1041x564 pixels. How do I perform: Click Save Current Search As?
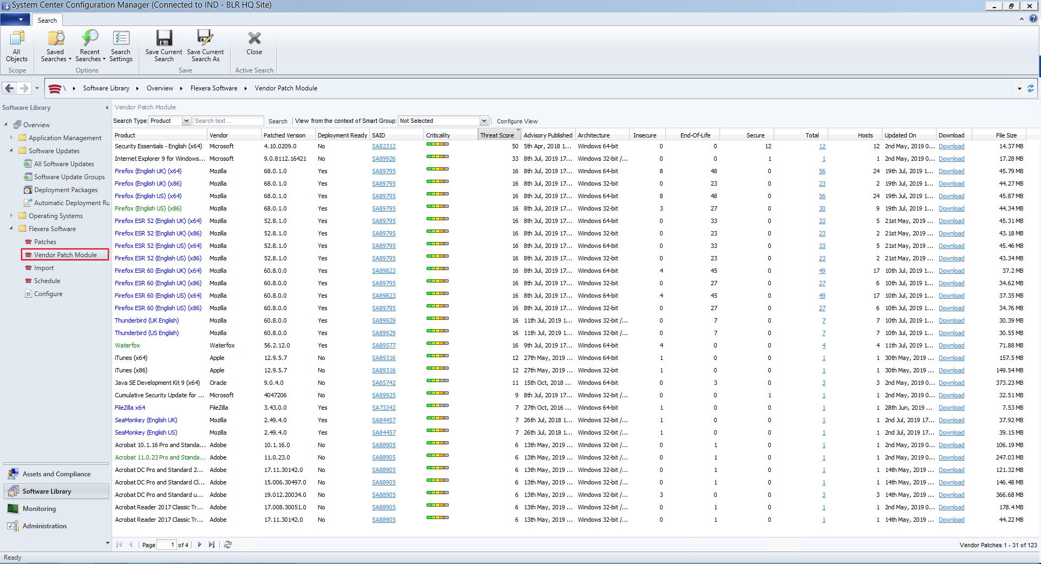(205, 47)
